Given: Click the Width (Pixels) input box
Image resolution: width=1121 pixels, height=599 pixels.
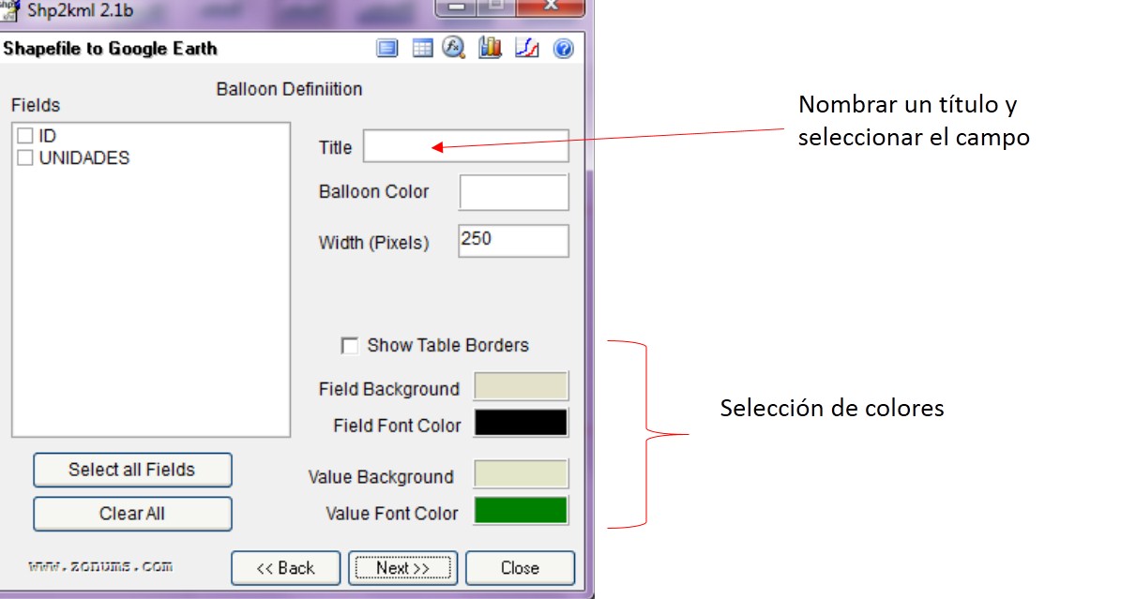Looking at the screenshot, I should coord(513,241).
